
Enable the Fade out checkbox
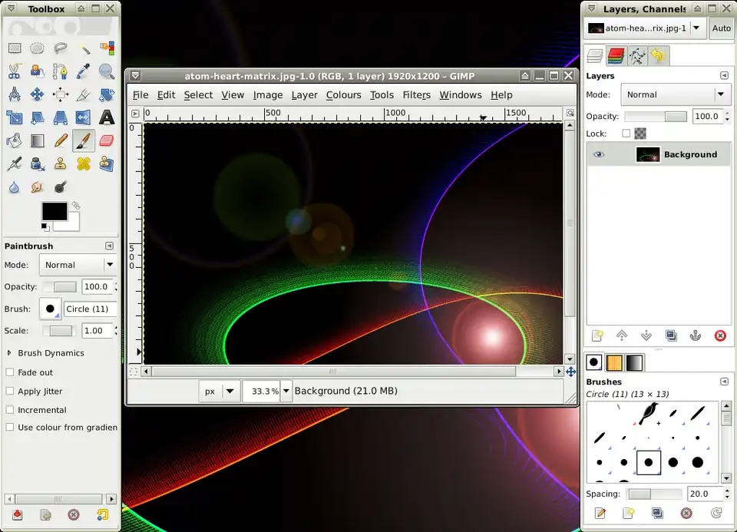point(10,372)
